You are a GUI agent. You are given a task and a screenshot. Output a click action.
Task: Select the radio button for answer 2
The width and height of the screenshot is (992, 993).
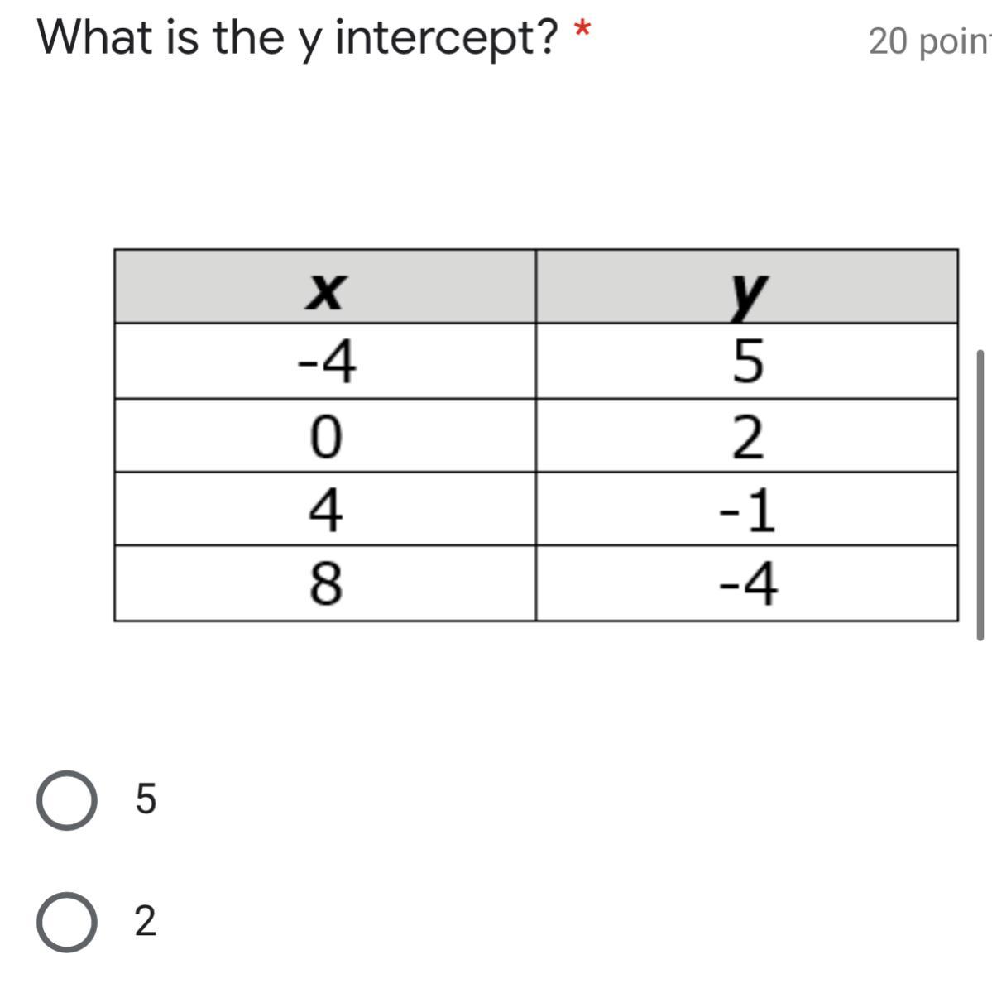point(66,922)
